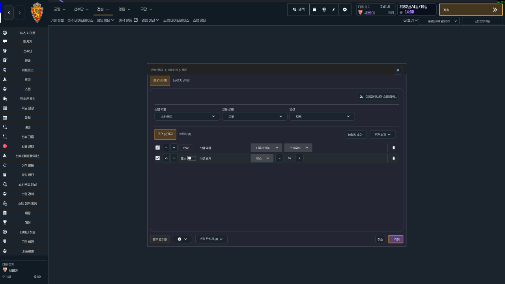Go forward with the right arrow button
This screenshot has width=505, height=284.
tap(20, 13)
